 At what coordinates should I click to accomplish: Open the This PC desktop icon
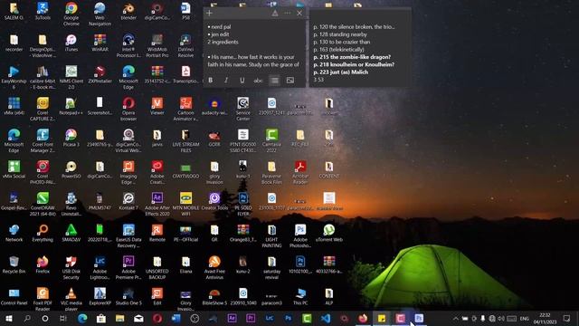(x=300, y=297)
